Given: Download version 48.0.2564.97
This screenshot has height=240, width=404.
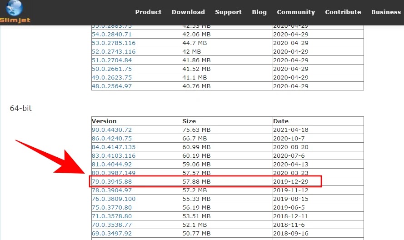Looking at the screenshot, I should coord(111,86).
